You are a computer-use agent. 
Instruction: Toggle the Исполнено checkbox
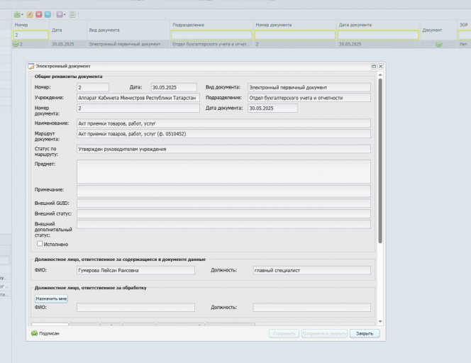point(40,244)
